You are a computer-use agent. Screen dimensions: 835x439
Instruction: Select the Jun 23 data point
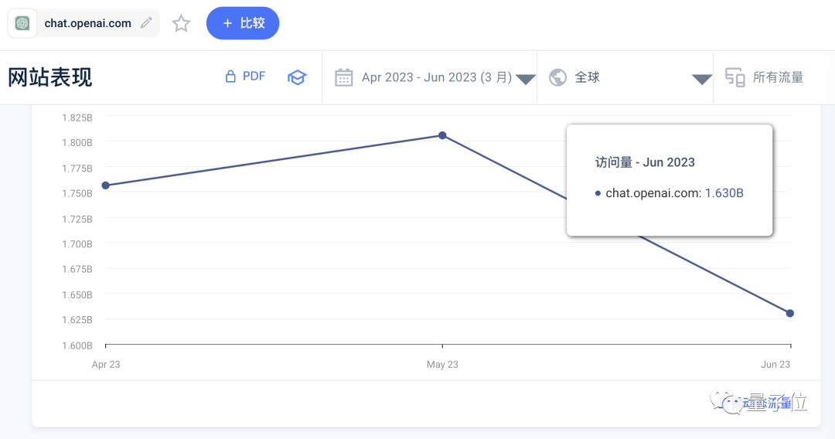pyautogui.click(x=789, y=314)
